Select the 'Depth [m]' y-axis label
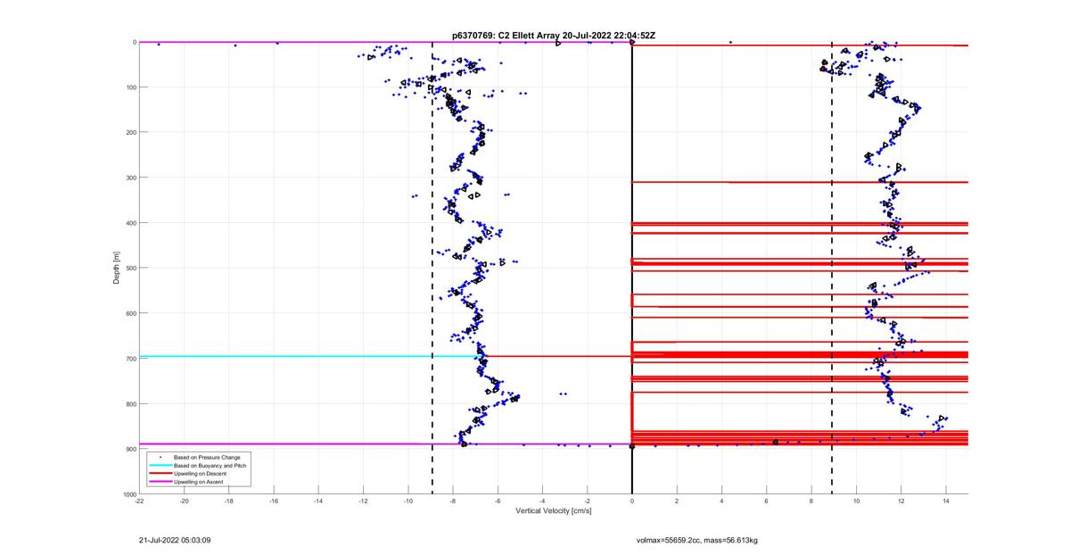Viewport: 1070px width, 555px height. tap(117, 268)
